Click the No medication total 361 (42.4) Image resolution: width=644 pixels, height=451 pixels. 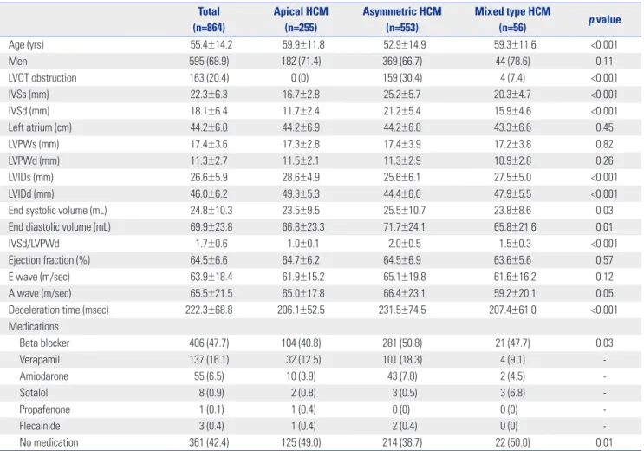(209, 442)
